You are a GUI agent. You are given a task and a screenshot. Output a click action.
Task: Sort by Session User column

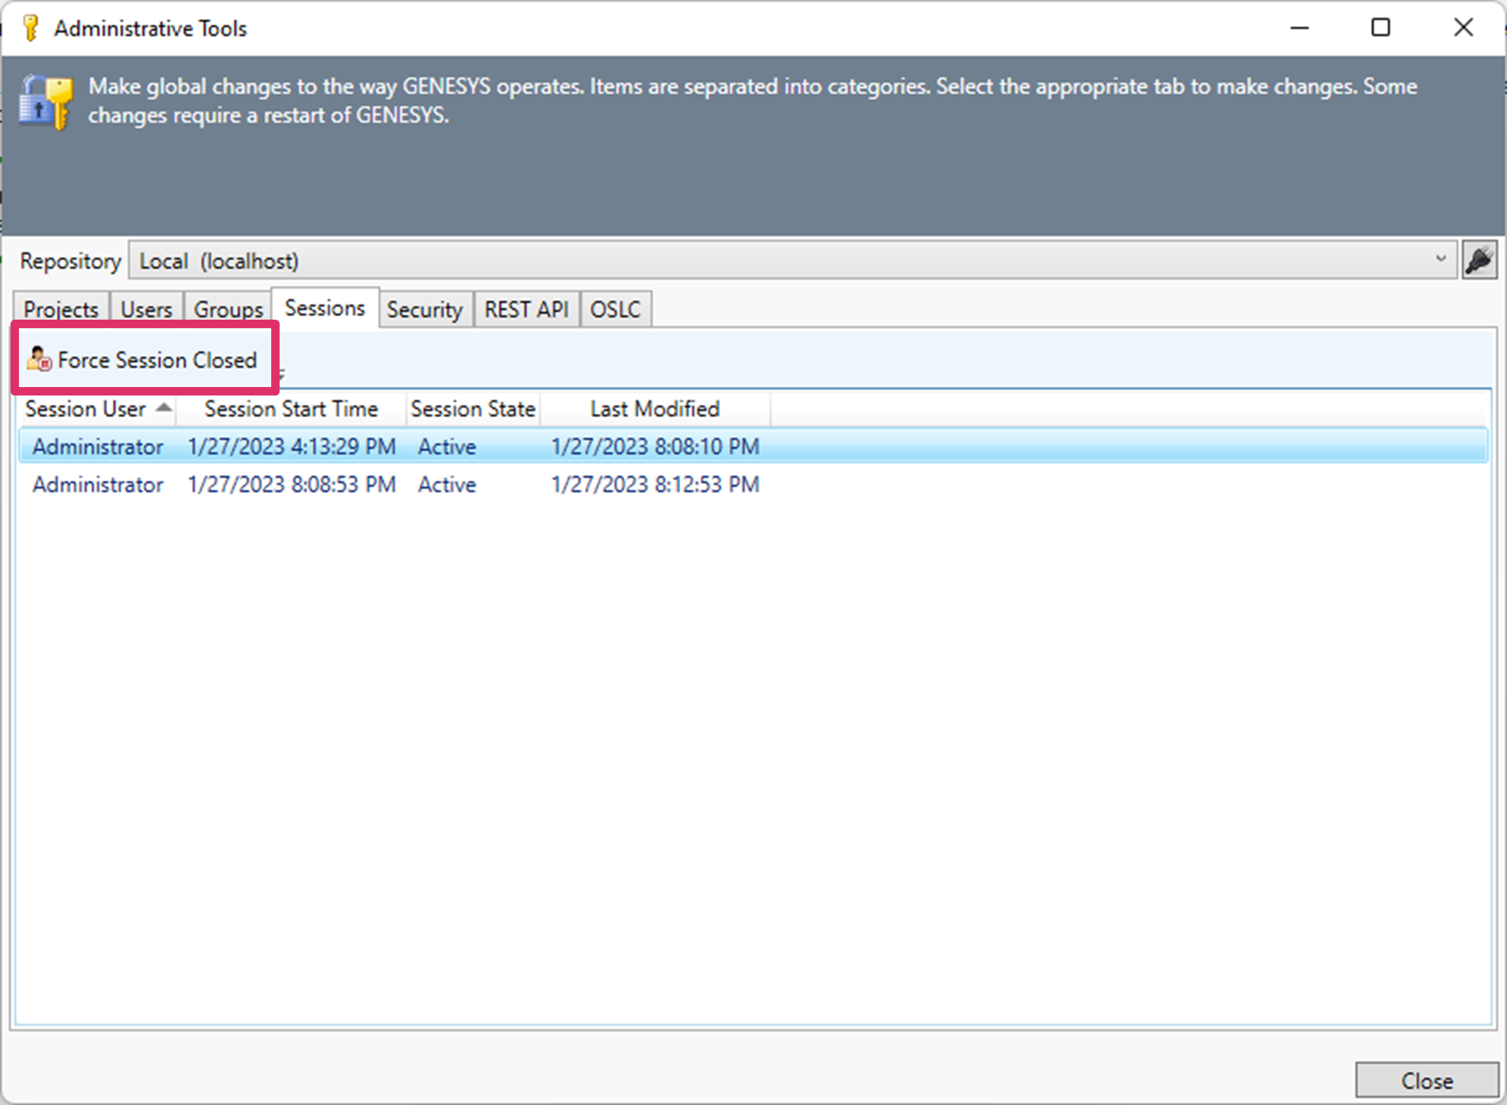(86, 409)
